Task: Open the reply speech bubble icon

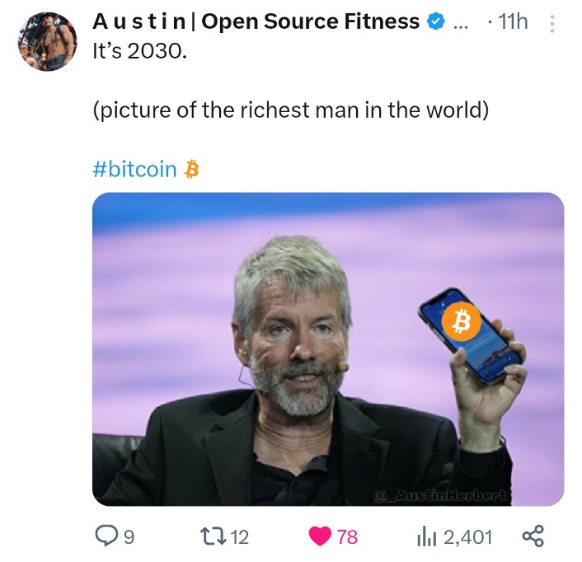Action: (x=106, y=536)
